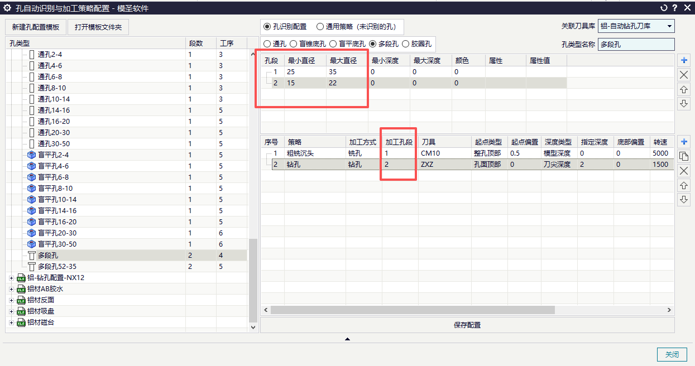Expand the 铝材反面 template node
Viewport: 695px width, 366px height.
[11, 300]
